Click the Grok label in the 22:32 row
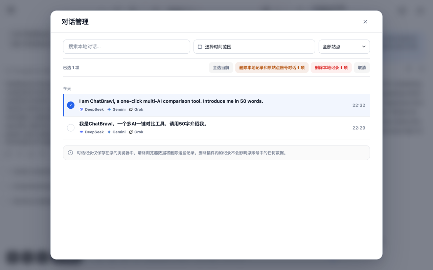This screenshot has height=270, width=433. tap(139, 109)
